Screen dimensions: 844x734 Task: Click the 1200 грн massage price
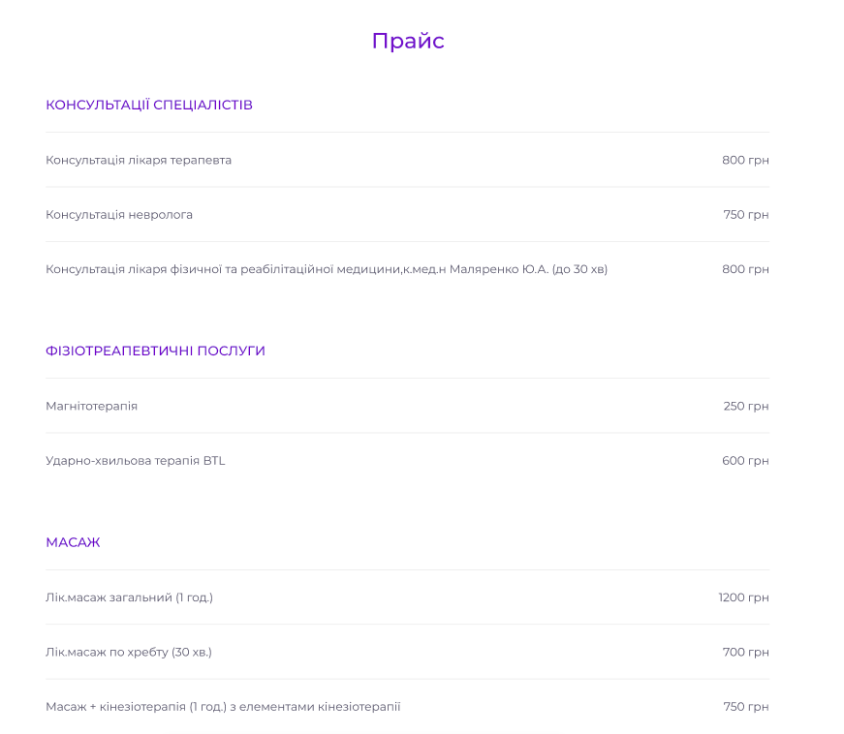point(743,597)
